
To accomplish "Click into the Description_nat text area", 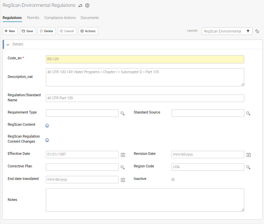I will click(145, 77).
